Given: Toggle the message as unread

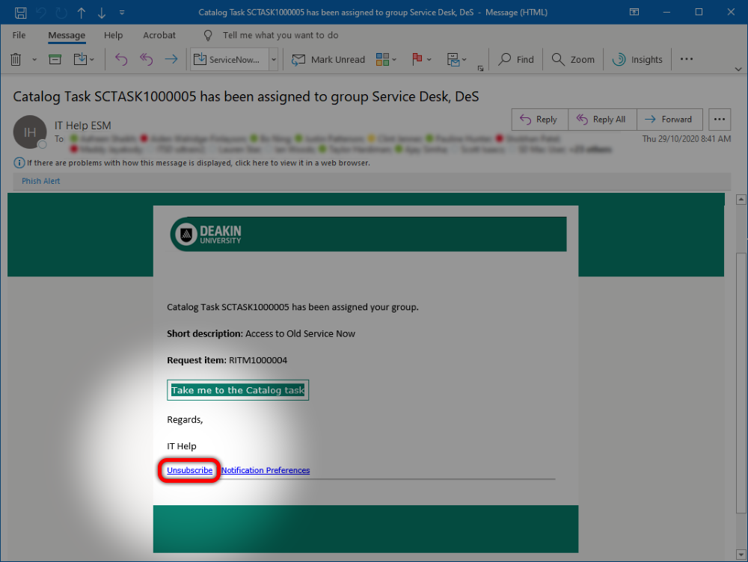Looking at the screenshot, I should (x=328, y=59).
